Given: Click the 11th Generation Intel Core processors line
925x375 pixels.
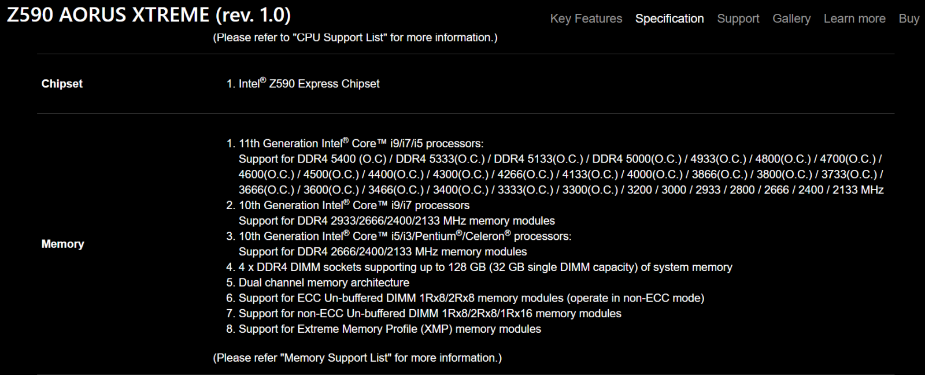Looking at the screenshot, I should pyautogui.click(x=361, y=143).
